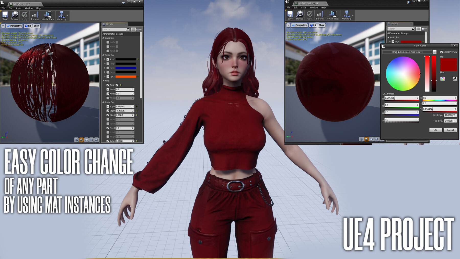Confirm the color with the OK button
460x259 pixels.
point(435,130)
